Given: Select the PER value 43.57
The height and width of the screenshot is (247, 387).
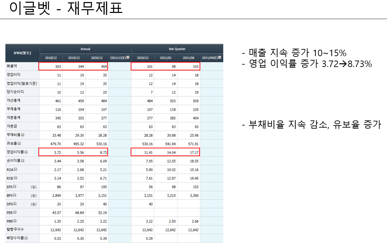Looking at the screenshot, I should pyautogui.click(x=56, y=213).
